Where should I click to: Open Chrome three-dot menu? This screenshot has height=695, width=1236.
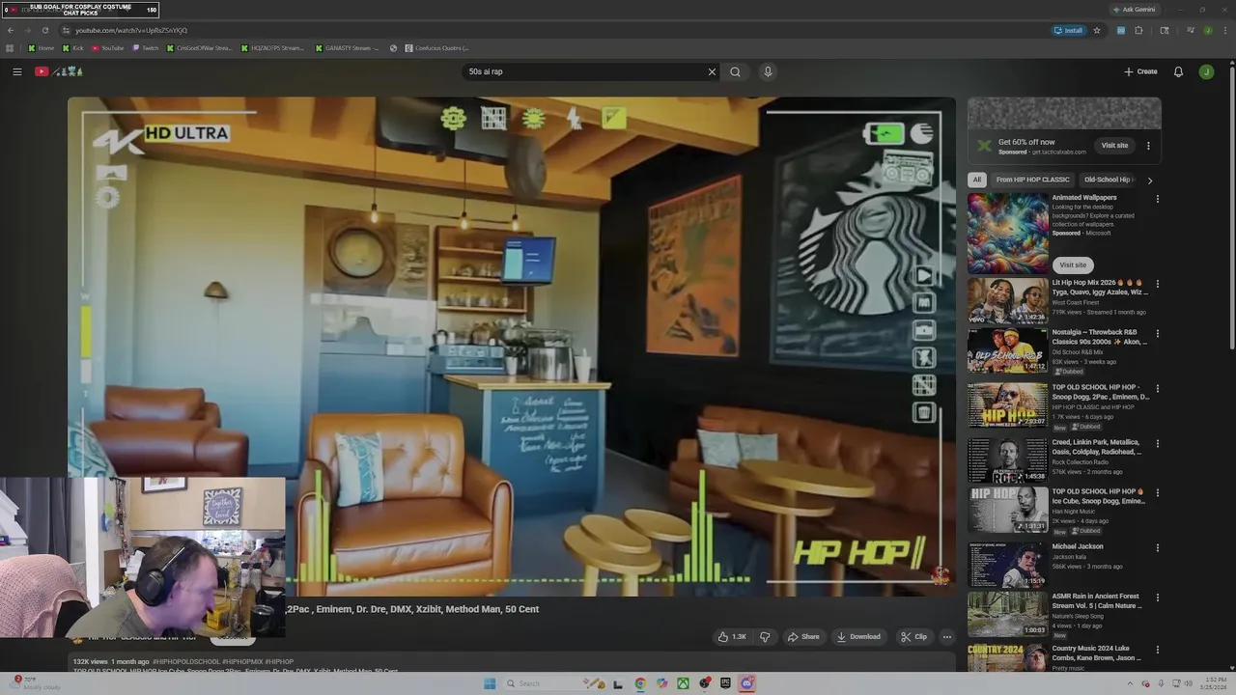pos(1225,30)
